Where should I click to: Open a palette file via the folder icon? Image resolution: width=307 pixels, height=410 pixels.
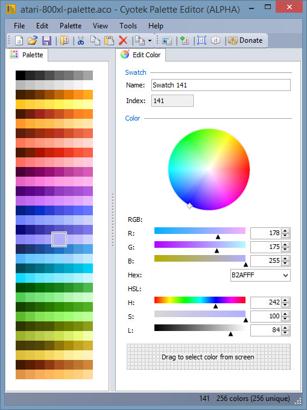coord(33,40)
